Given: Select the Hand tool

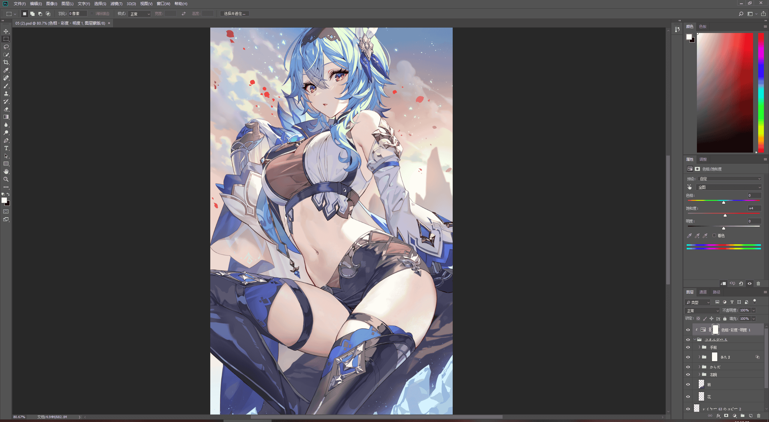Looking at the screenshot, I should click(x=6, y=171).
